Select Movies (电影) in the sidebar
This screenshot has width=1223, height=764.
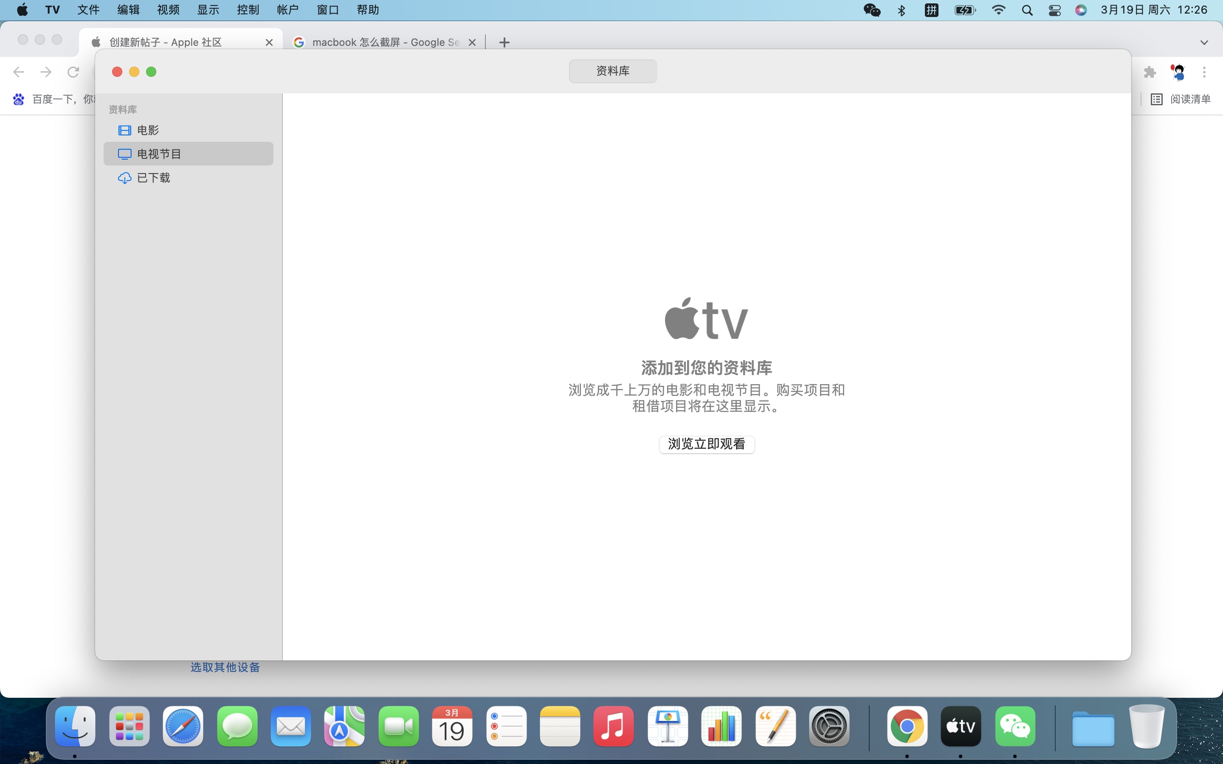(148, 130)
